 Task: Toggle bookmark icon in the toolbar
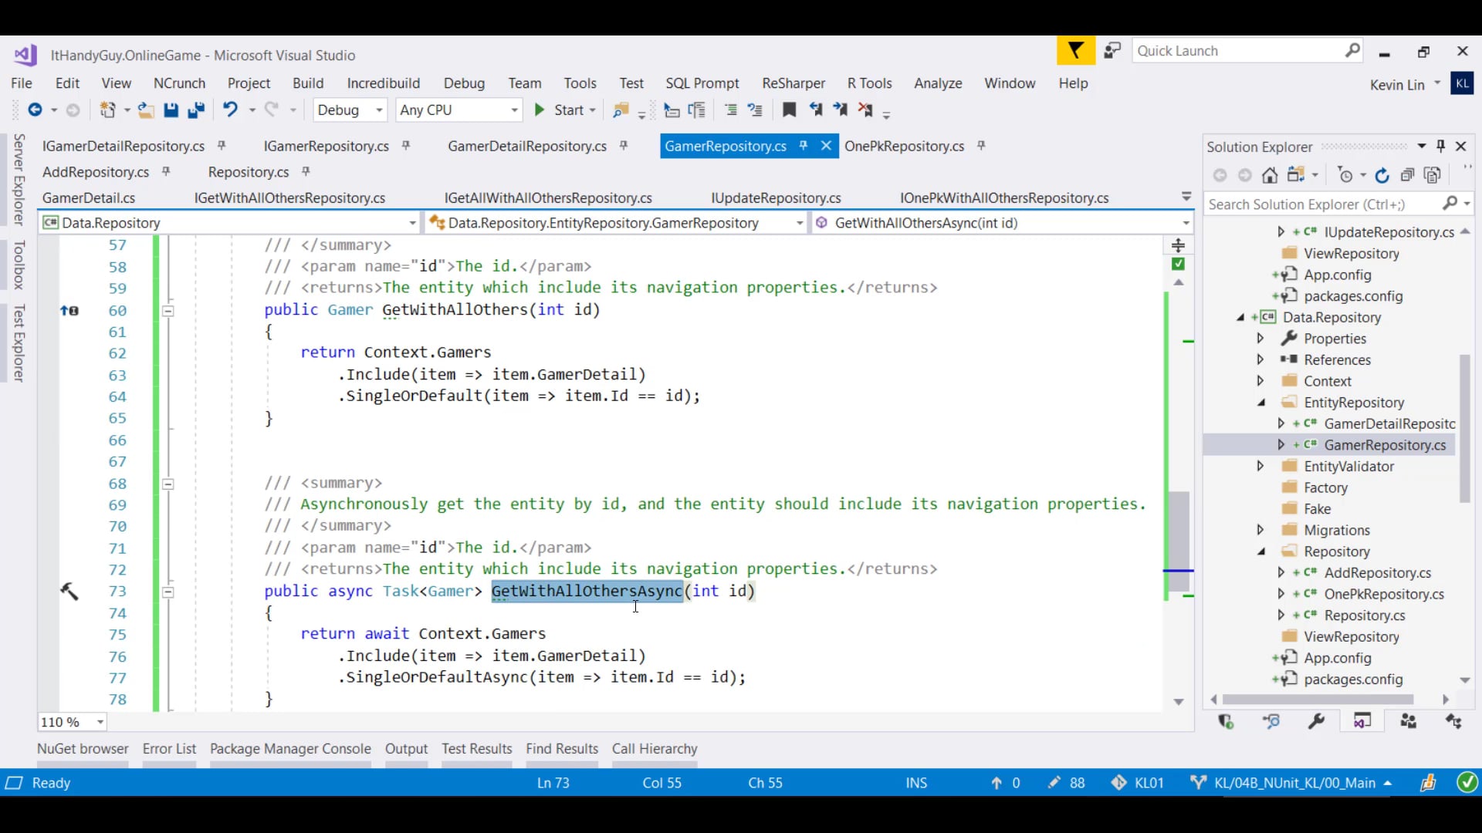click(789, 110)
